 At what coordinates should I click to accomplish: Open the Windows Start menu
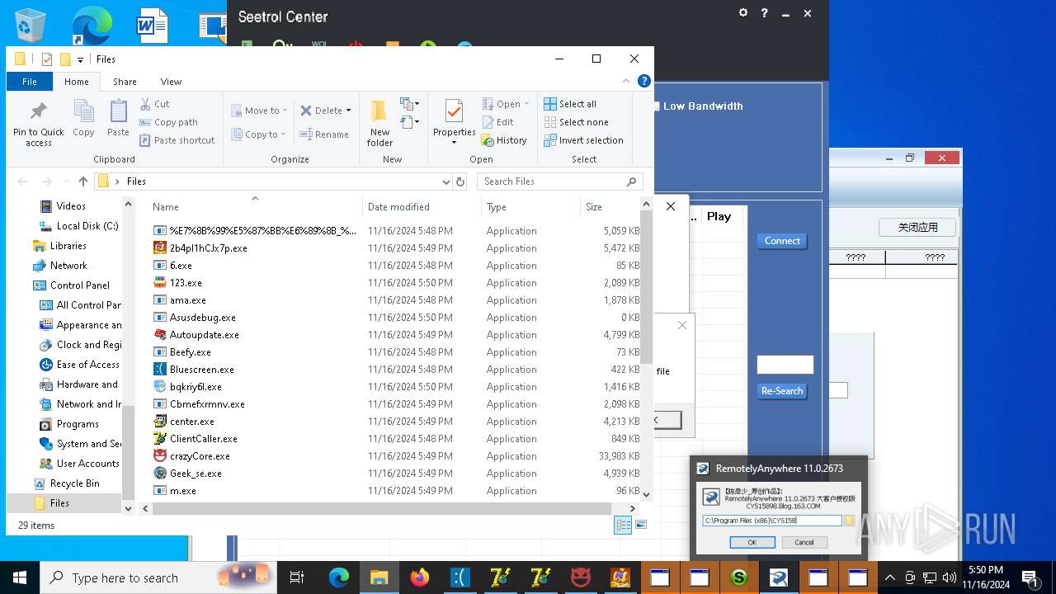(20, 577)
